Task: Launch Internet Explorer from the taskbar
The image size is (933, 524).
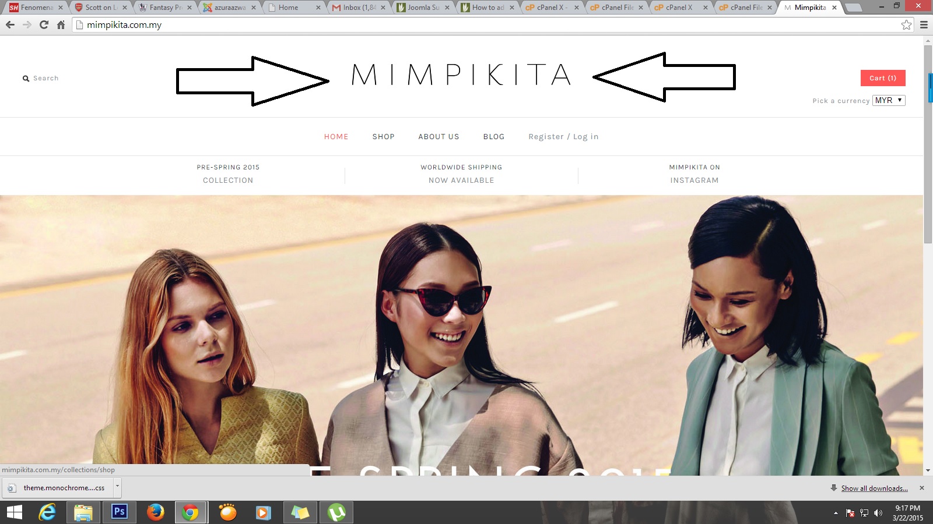Action: coord(47,512)
